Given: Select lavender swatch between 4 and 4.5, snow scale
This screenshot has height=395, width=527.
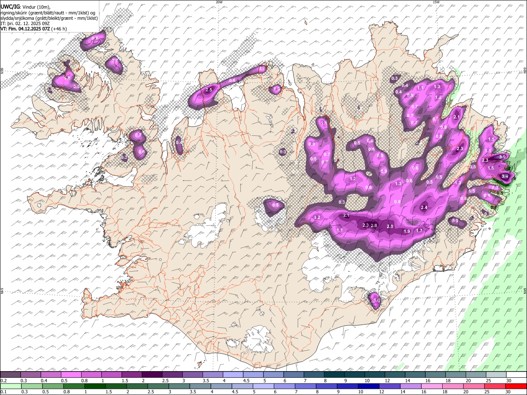Looking at the screenshot, I should click(233, 375).
